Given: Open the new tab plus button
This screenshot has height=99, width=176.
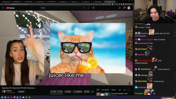Looking at the screenshot, I should 117,2.
